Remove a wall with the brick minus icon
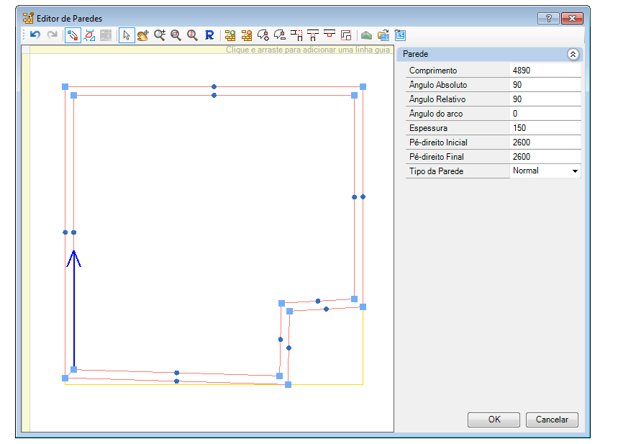The height and width of the screenshot is (444, 618). [x=247, y=35]
